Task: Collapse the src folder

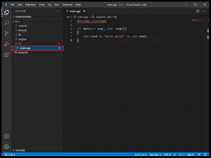Action: [x=37, y=43]
